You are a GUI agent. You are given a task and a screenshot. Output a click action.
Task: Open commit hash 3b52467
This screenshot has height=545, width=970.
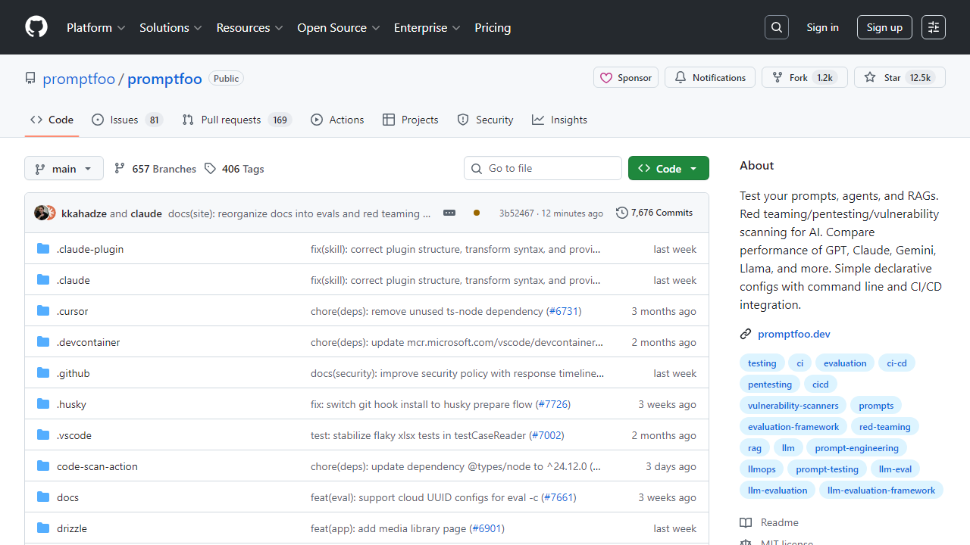(x=516, y=213)
